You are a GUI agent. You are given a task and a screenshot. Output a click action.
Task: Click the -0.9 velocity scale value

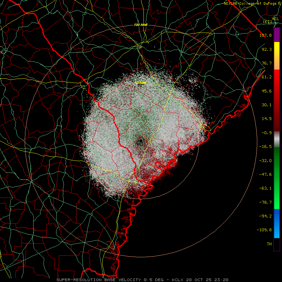coord(267,133)
